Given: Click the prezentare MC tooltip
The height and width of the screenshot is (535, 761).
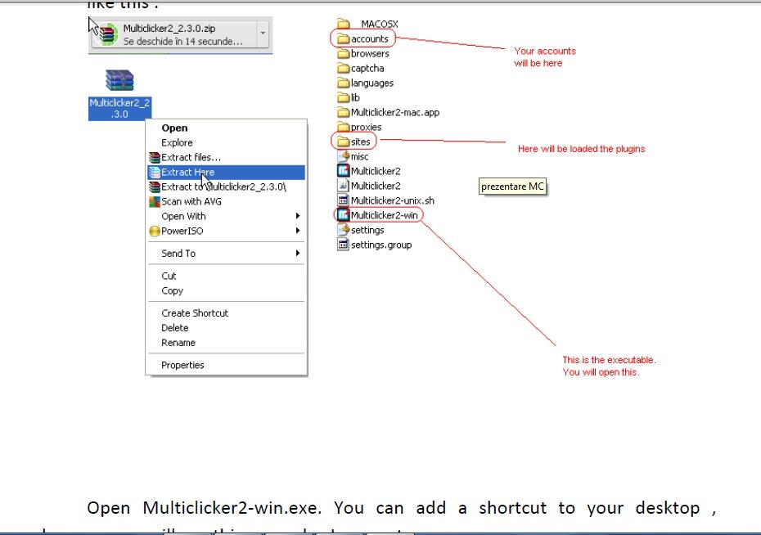Looking at the screenshot, I should 512,187.
